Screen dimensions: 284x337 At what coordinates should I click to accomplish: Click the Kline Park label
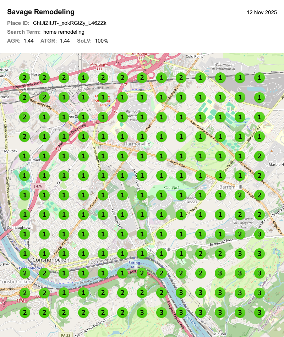(x=171, y=188)
